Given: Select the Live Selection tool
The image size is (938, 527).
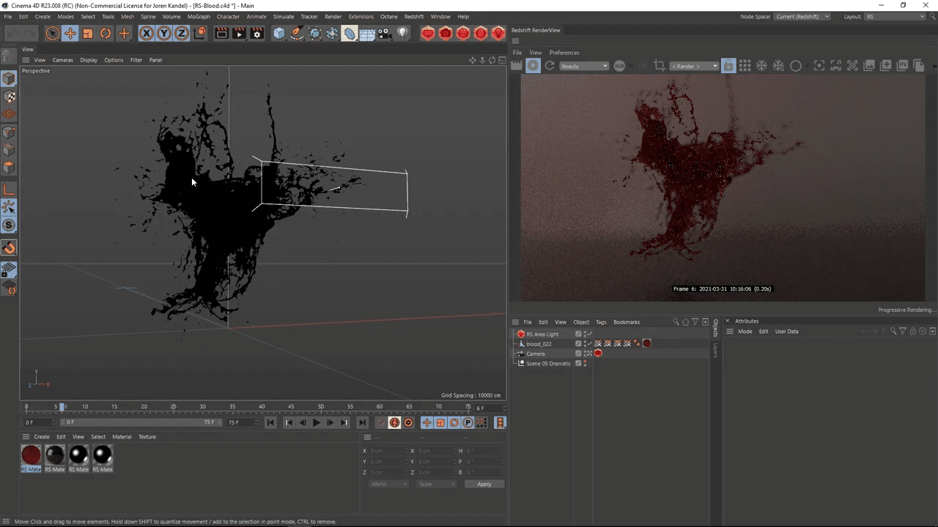Looking at the screenshot, I should [x=52, y=33].
